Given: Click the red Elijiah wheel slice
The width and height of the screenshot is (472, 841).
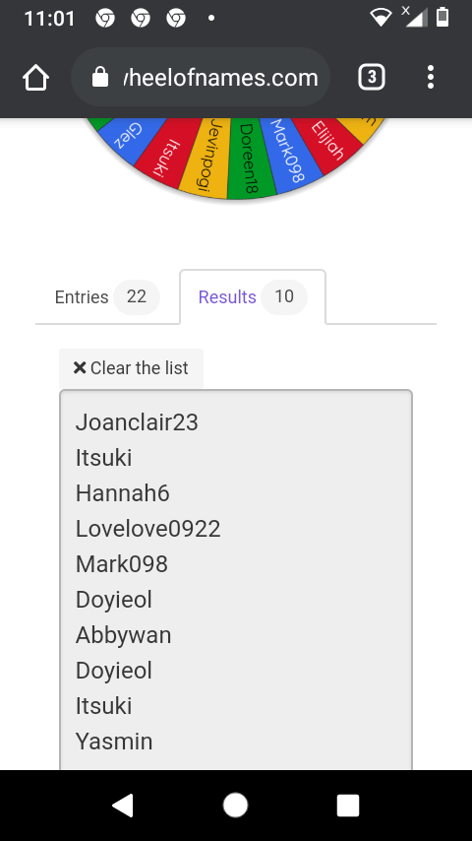Looking at the screenshot, I should coord(326,141).
